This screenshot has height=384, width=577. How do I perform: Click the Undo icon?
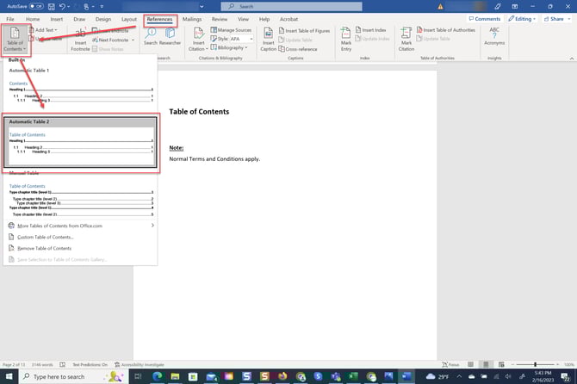tap(62, 6)
